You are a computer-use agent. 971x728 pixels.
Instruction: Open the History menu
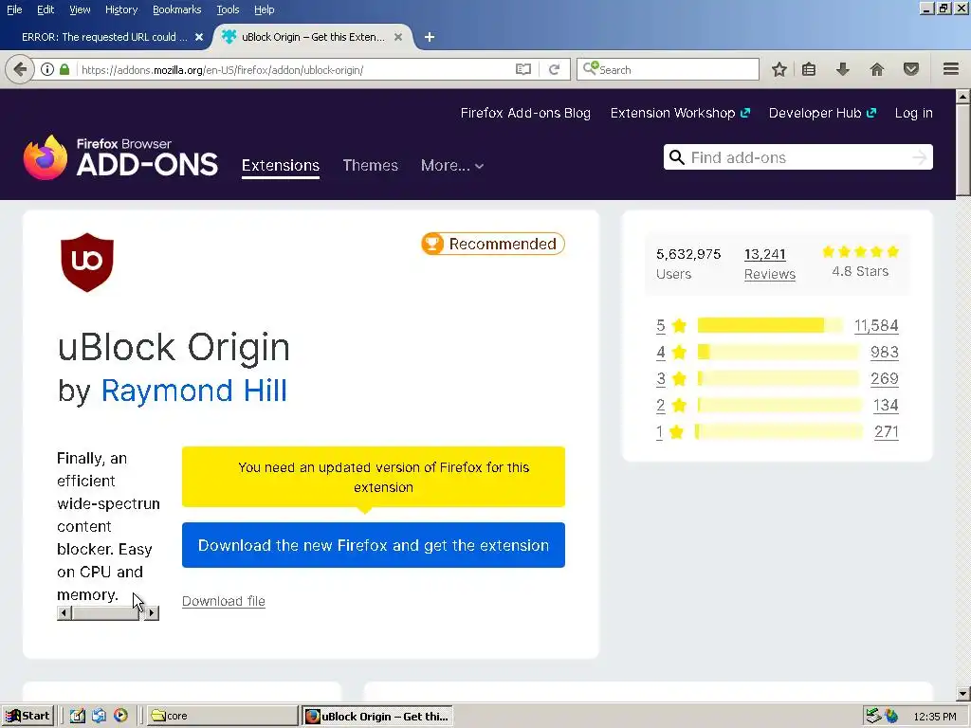point(120,9)
